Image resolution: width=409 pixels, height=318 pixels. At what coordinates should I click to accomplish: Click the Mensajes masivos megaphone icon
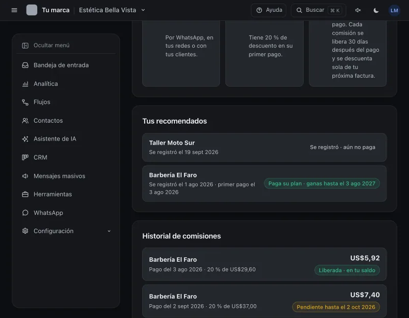tap(25, 176)
